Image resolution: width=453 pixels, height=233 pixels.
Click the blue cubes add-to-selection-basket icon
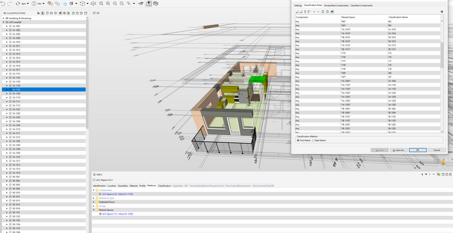click(57, 4)
